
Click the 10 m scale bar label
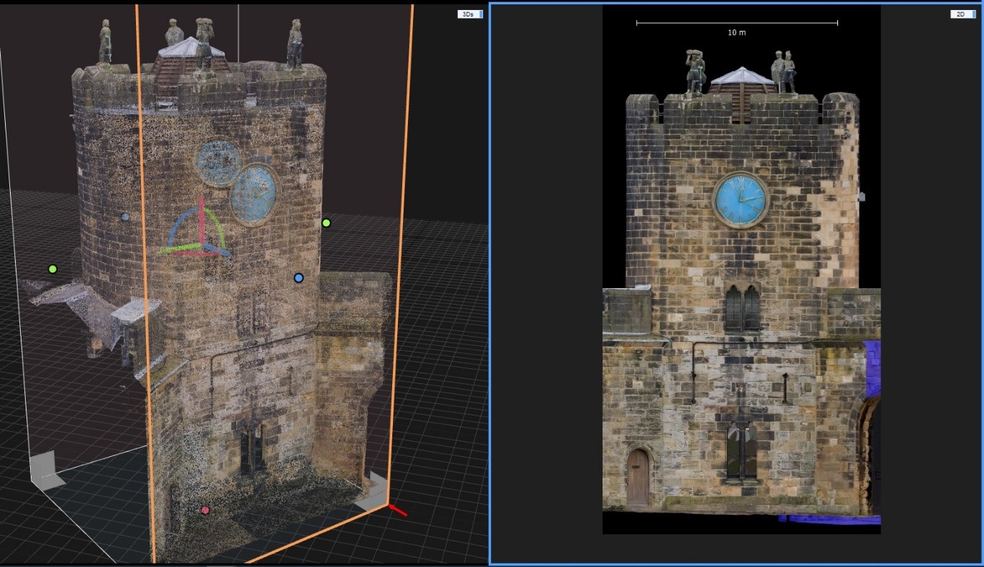tap(736, 33)
